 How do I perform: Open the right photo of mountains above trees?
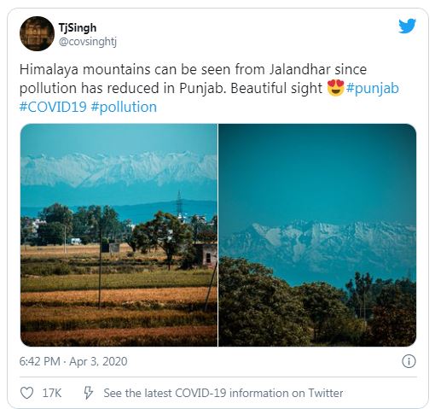(x=317, y=235)
